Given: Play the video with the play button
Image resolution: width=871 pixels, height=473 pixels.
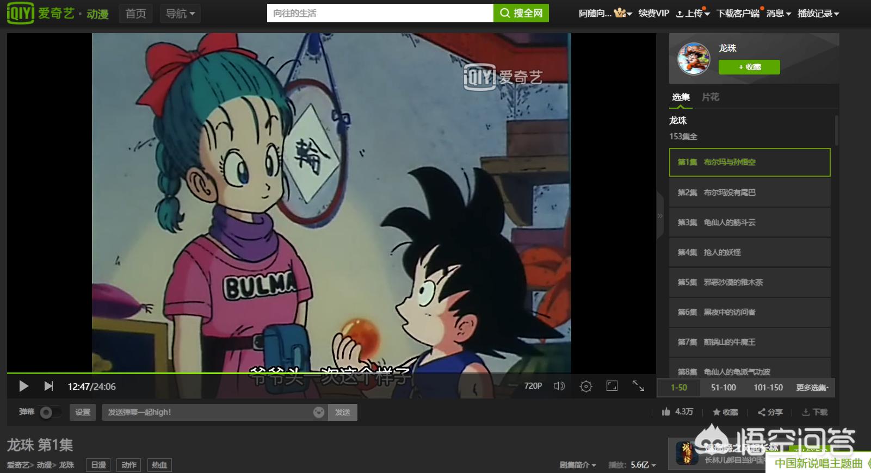Looking at the screenshot, I should pos(23,386).
